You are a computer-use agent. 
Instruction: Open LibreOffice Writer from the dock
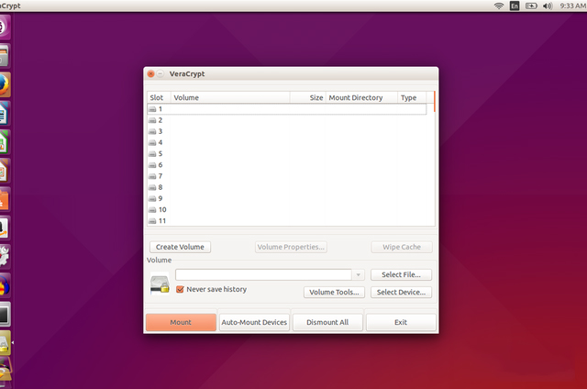pos(4,114)
